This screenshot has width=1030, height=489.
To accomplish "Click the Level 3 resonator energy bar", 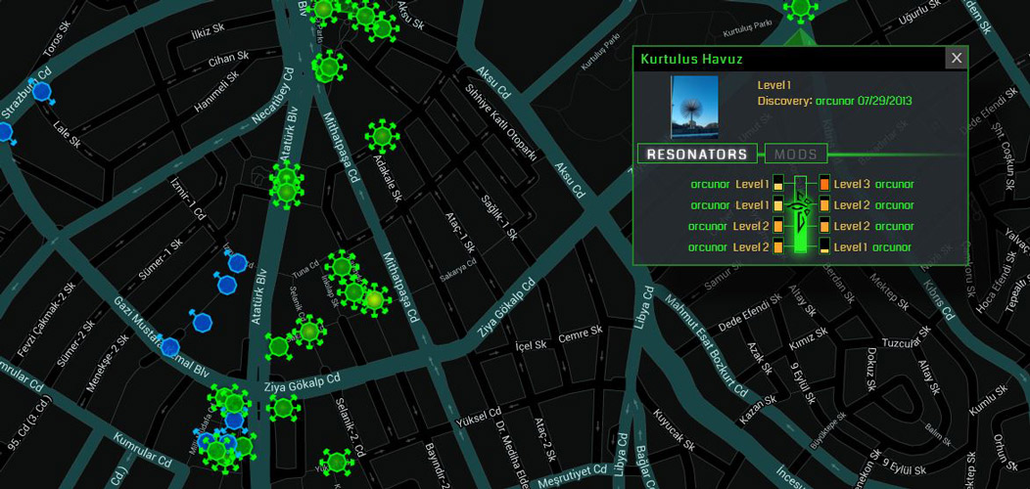I will click(824, 184).
